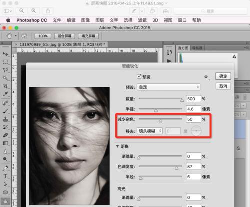Open the markup pen dropdown arrow in Preview
The width and height of the screenshot is (250, 207).
click(x=142, y=11)
